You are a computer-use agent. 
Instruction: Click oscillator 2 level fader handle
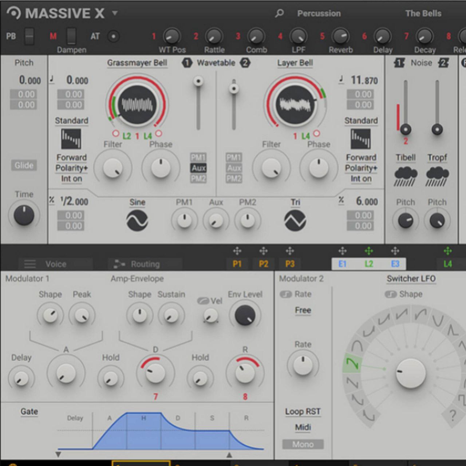pos(234,88)
